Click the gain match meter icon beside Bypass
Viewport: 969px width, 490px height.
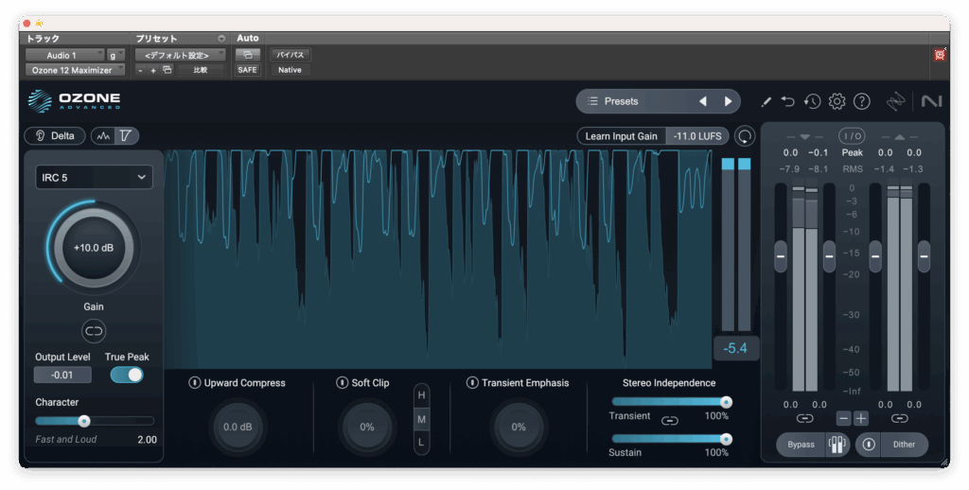pos(837,445)
